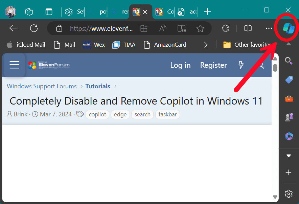299x204 pixels.
Task: Click the Register link
Action: pos(213,65)
